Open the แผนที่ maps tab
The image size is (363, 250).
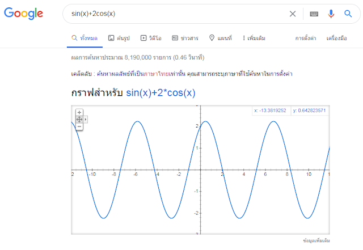click(221, 39)
